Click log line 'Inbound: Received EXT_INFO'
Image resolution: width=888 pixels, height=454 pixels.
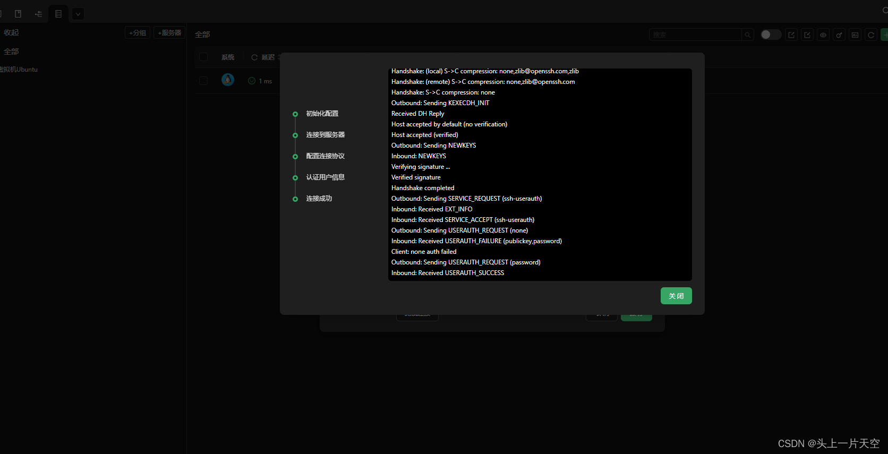[x=432, y=209]
